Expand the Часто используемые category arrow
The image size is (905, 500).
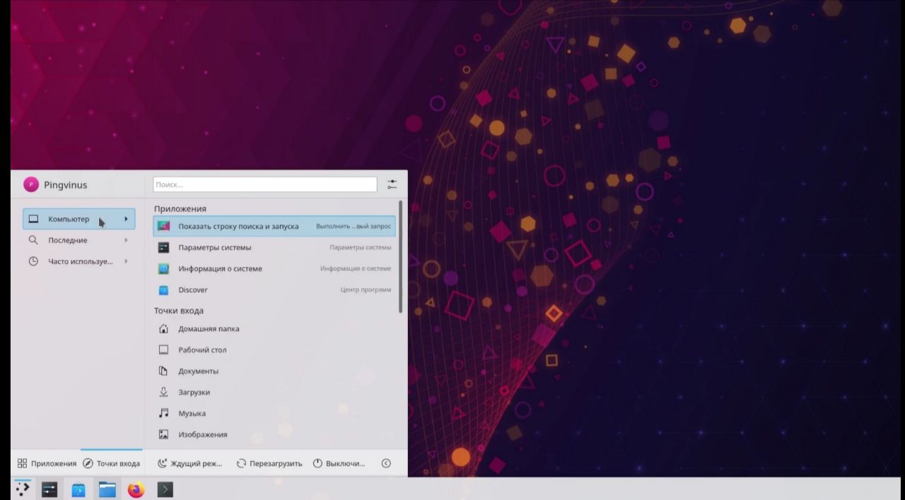coord(126,261)
